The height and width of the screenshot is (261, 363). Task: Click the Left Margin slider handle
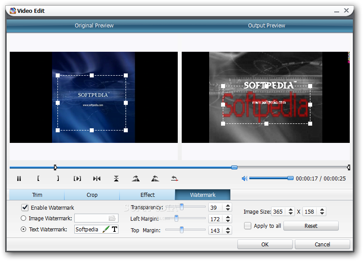[176, 218]
